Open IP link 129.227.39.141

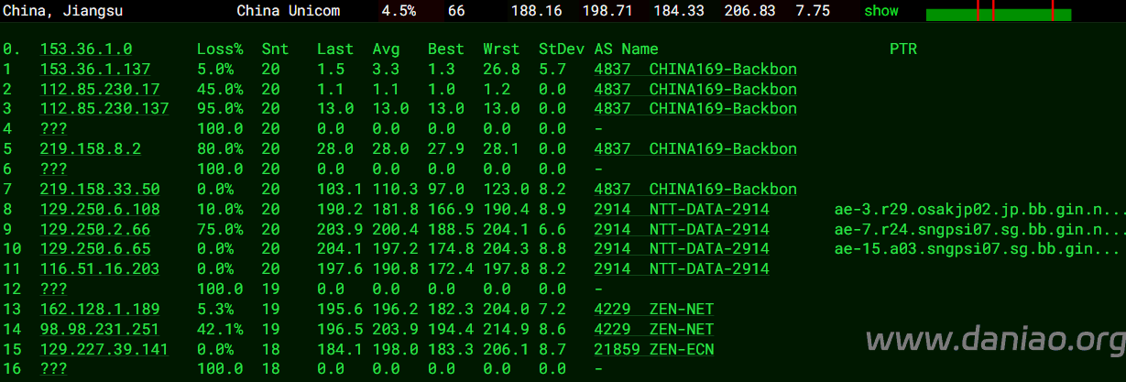[104, 349]
